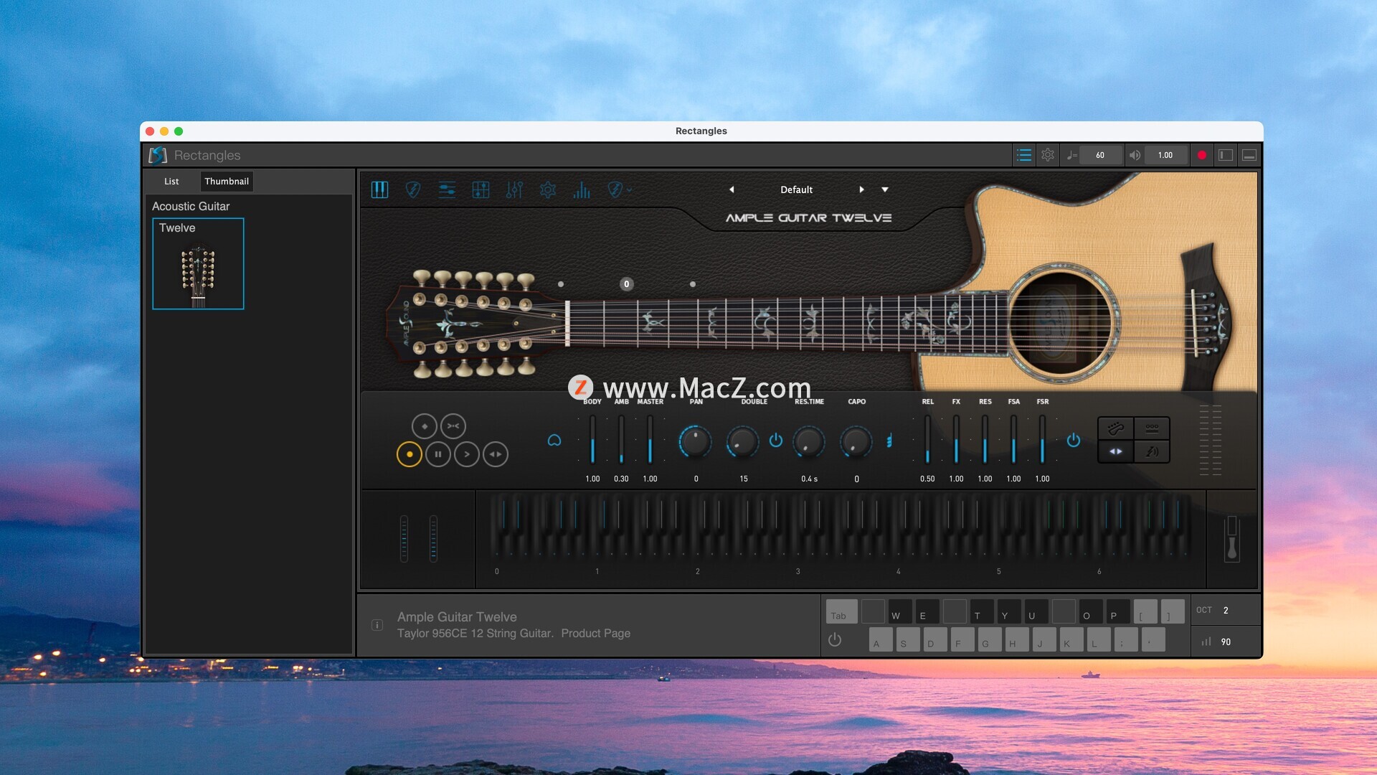Open the bar graph FX panel icon

tap(582, 189)
